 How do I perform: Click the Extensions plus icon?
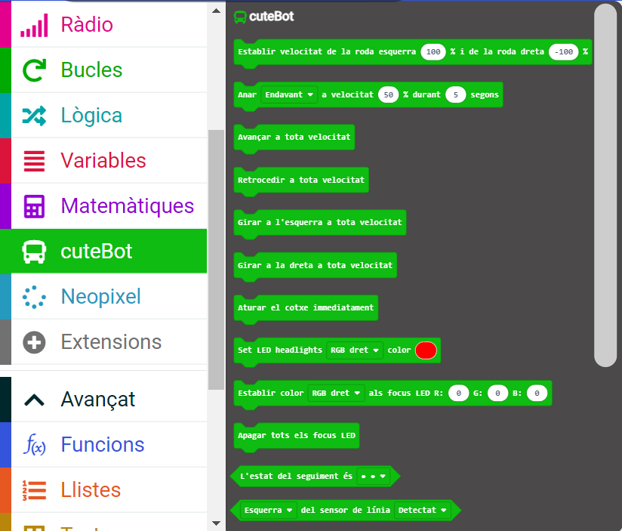point(34,342)
